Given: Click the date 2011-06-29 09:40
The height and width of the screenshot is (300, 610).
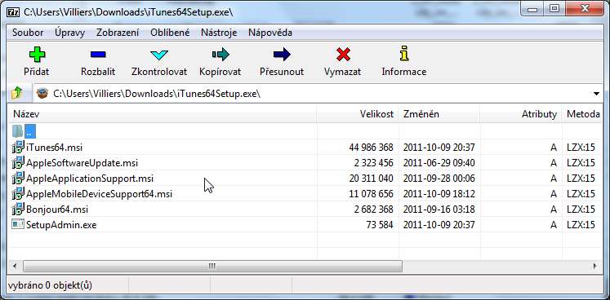Looking at the screenshot, I should (x=439, y=163).
